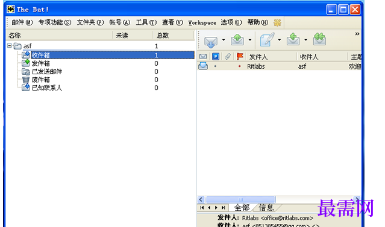Open the Get new mail dropdown arrow
The height and width of the screenshot is (227, 385).
point(224,40)
